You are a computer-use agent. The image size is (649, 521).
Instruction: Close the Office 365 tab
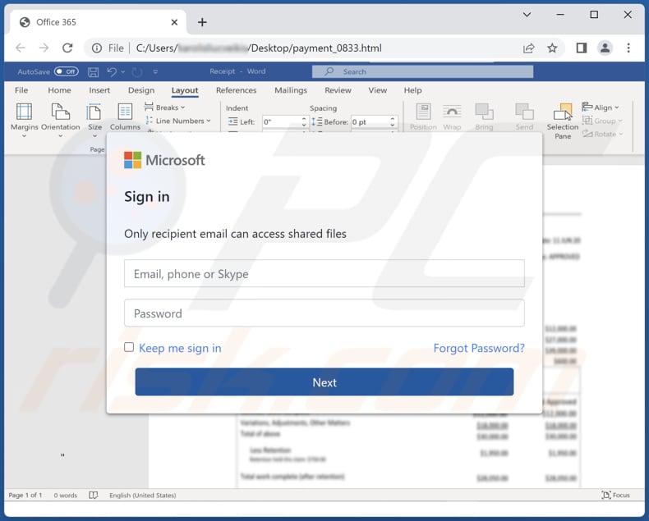click(174, 22)
